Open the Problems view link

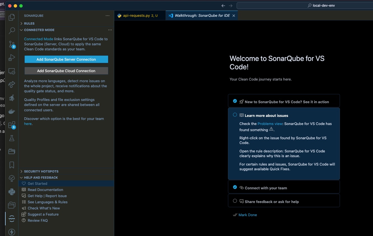pyautogui.click(x=270, y=124)
